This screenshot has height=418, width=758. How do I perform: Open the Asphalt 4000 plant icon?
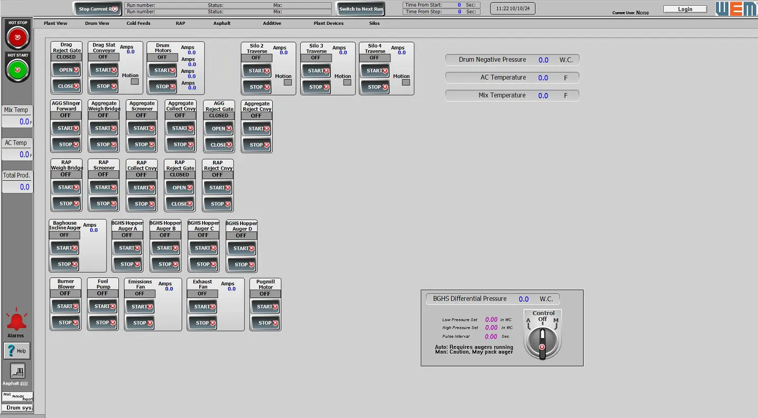pyautogui.click(x=17, y=371)
